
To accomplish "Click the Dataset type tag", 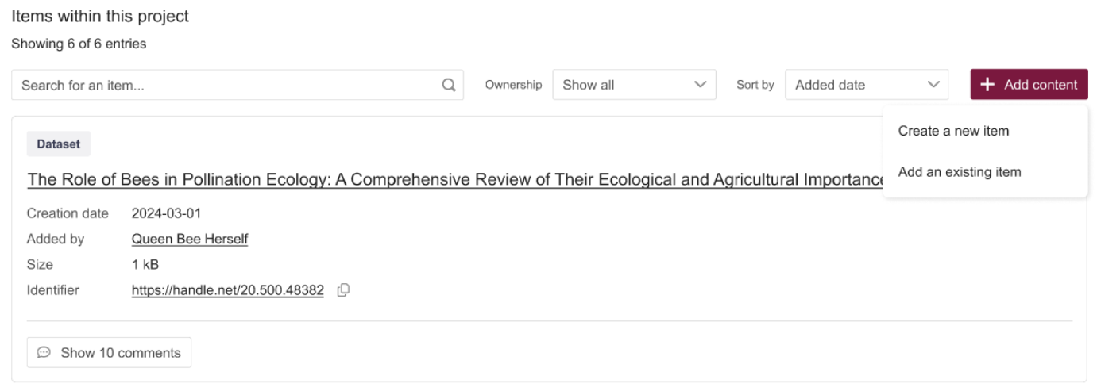I will pyautogui.click(x=59, y=144).
